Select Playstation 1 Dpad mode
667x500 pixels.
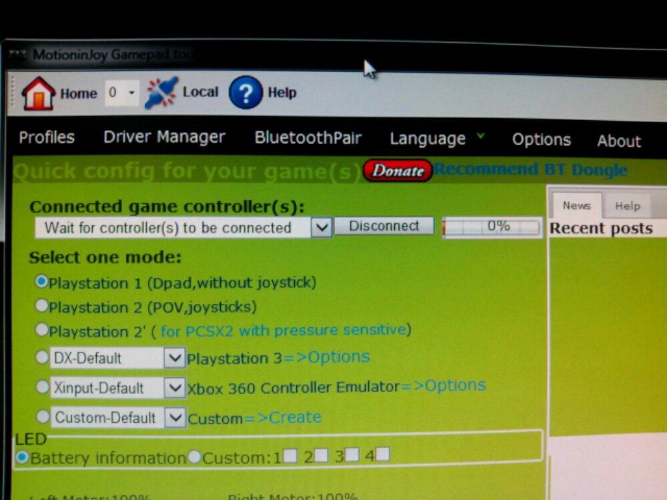[41, 281]
